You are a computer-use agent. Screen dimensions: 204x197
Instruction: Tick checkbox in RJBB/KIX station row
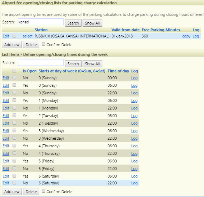14,36
